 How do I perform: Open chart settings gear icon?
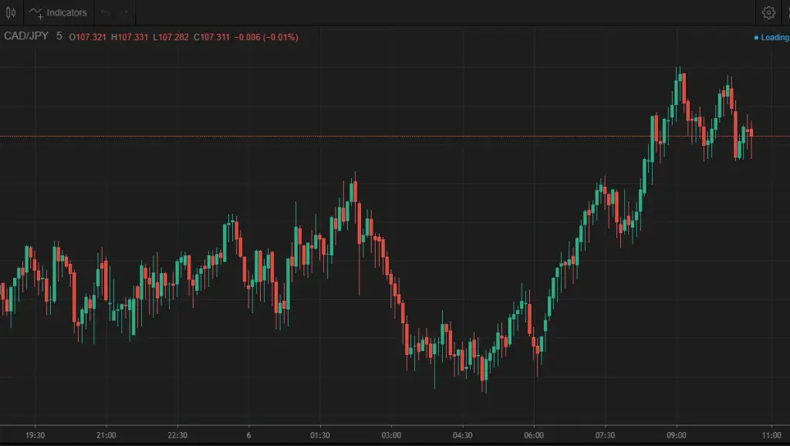tap(768, 12)
